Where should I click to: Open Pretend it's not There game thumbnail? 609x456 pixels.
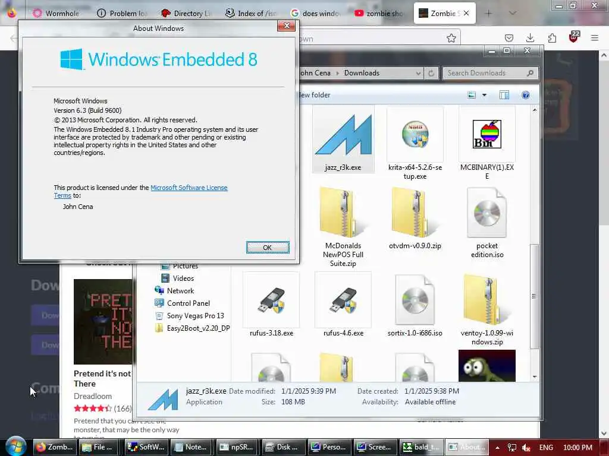pos(103,321)
